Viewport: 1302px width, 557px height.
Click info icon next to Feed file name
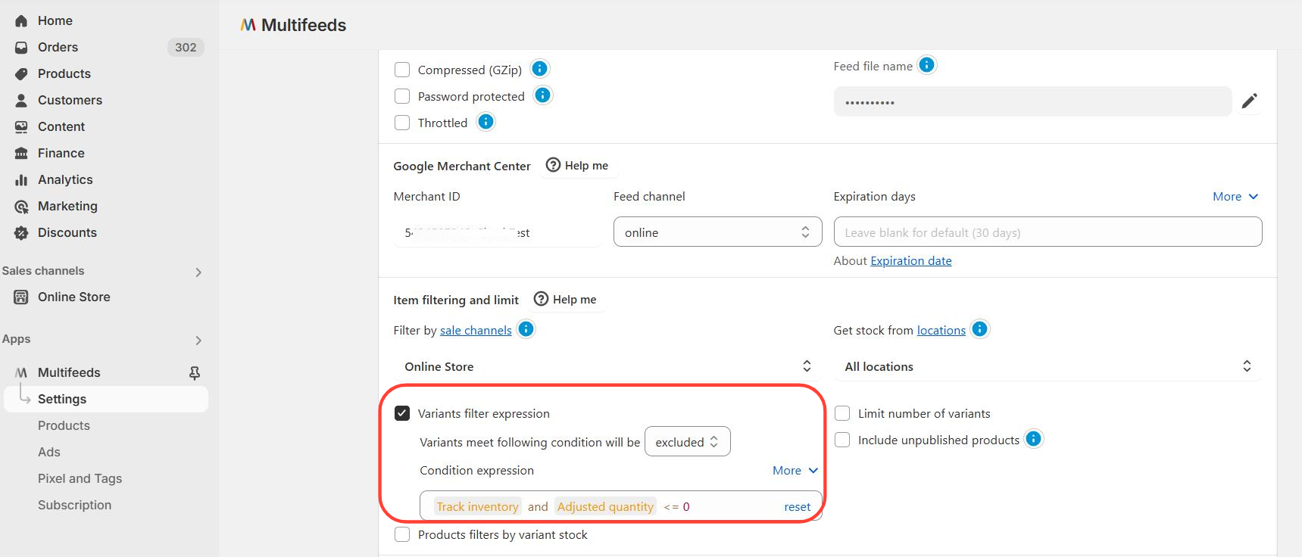point(926,65)
